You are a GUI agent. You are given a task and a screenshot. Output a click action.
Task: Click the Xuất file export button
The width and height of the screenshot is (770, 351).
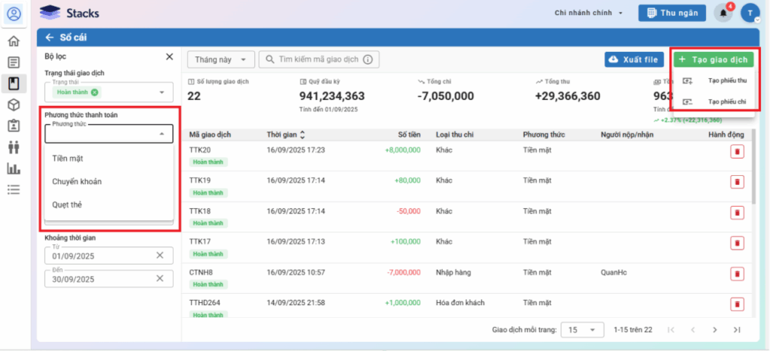[x=634, y=59]
